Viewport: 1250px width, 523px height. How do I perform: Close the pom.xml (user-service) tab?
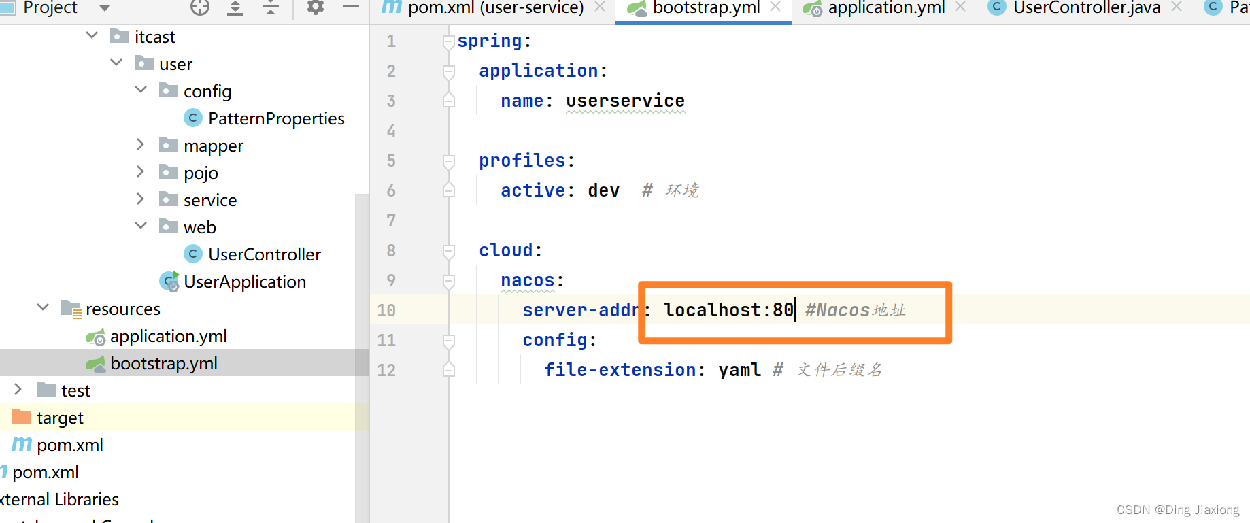point(600,7)
